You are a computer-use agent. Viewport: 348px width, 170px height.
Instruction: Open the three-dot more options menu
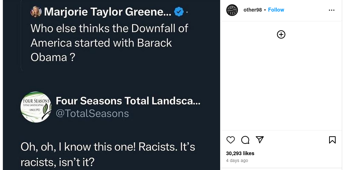pos(331,10)
